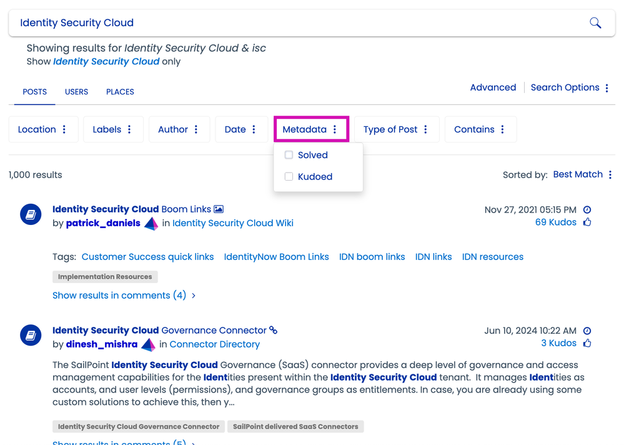
Task: Click the document avatar icon for Governance Connector post
Action: click(x=31, y=336)
